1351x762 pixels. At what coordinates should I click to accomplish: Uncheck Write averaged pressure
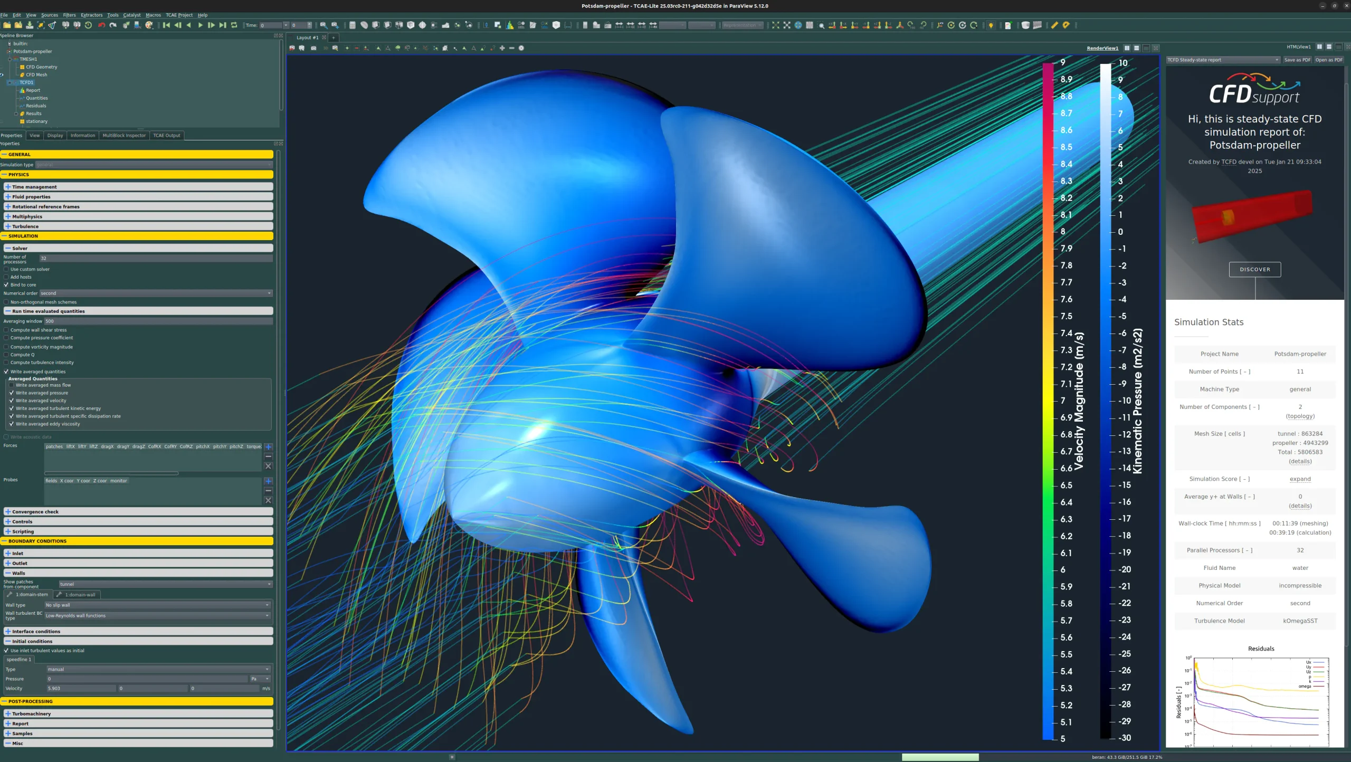[x=12, y=393]
